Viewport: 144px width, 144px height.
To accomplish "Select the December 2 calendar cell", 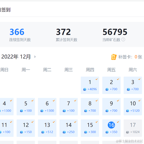I will pyautogui.click(x=111, y=85).
